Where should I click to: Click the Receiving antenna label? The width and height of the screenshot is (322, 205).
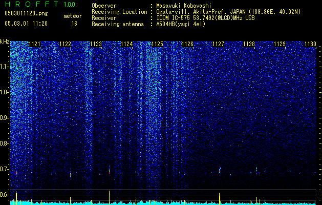118,24
